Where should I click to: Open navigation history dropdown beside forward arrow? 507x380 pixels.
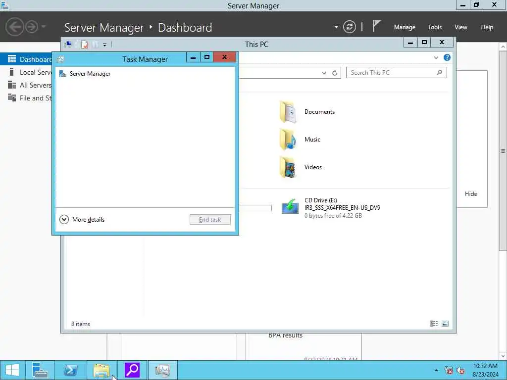44,27
